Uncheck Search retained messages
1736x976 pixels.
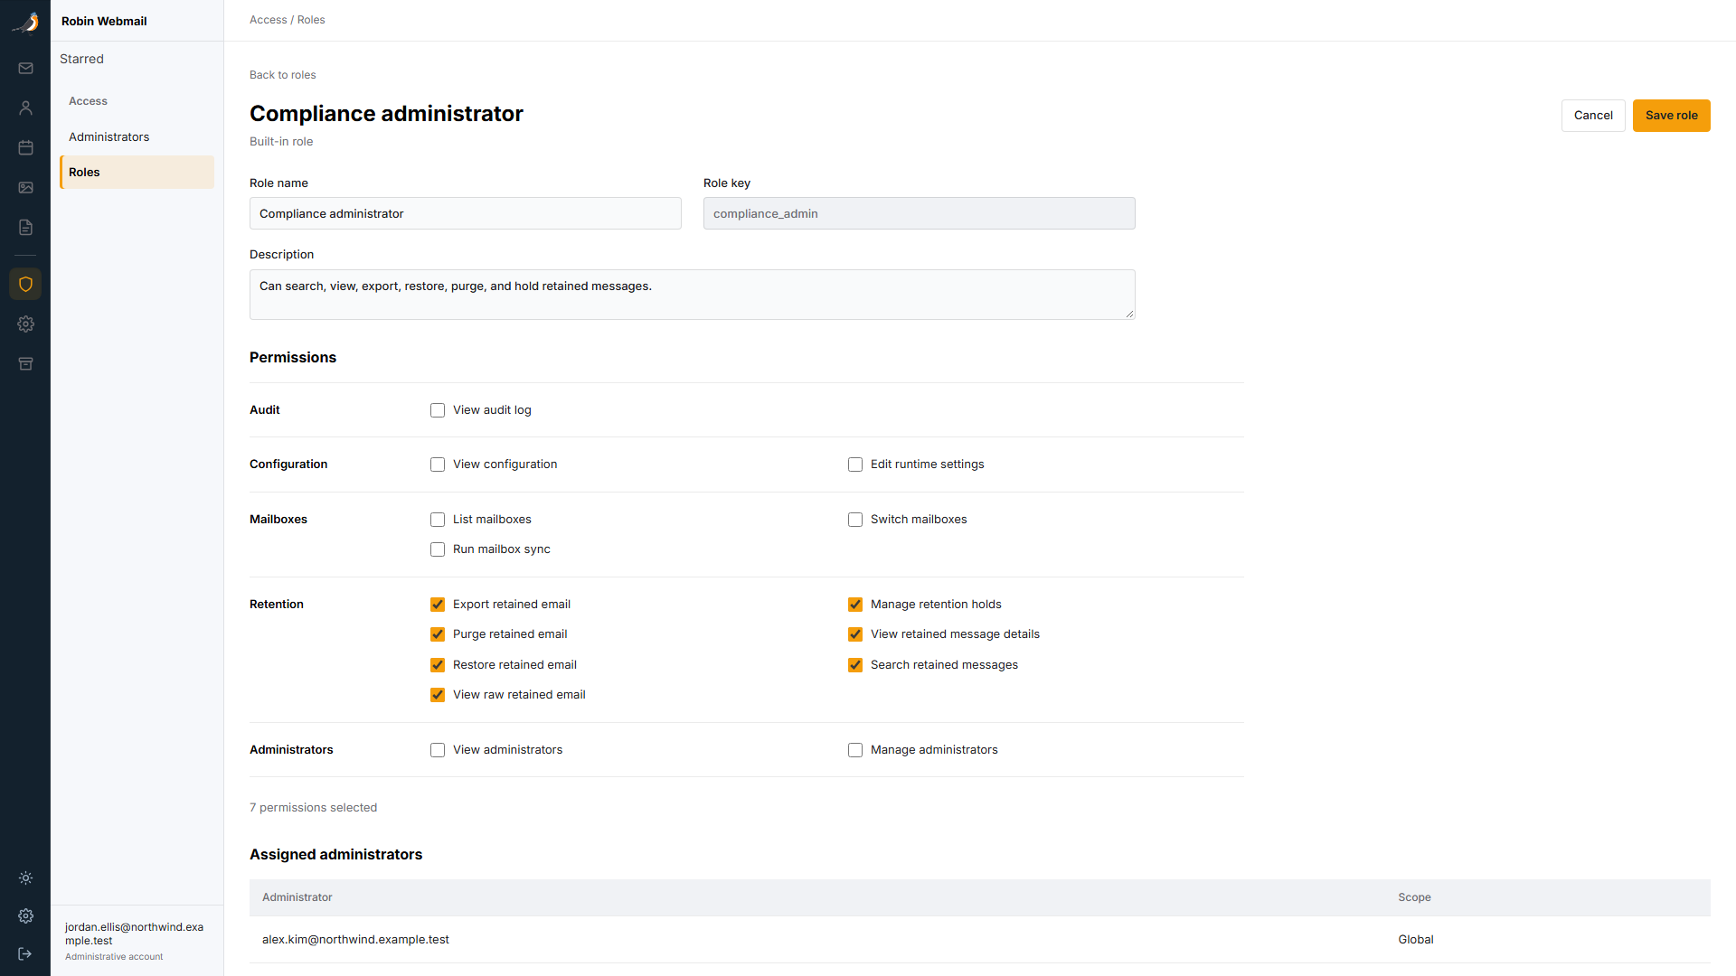tap(855, 665)
